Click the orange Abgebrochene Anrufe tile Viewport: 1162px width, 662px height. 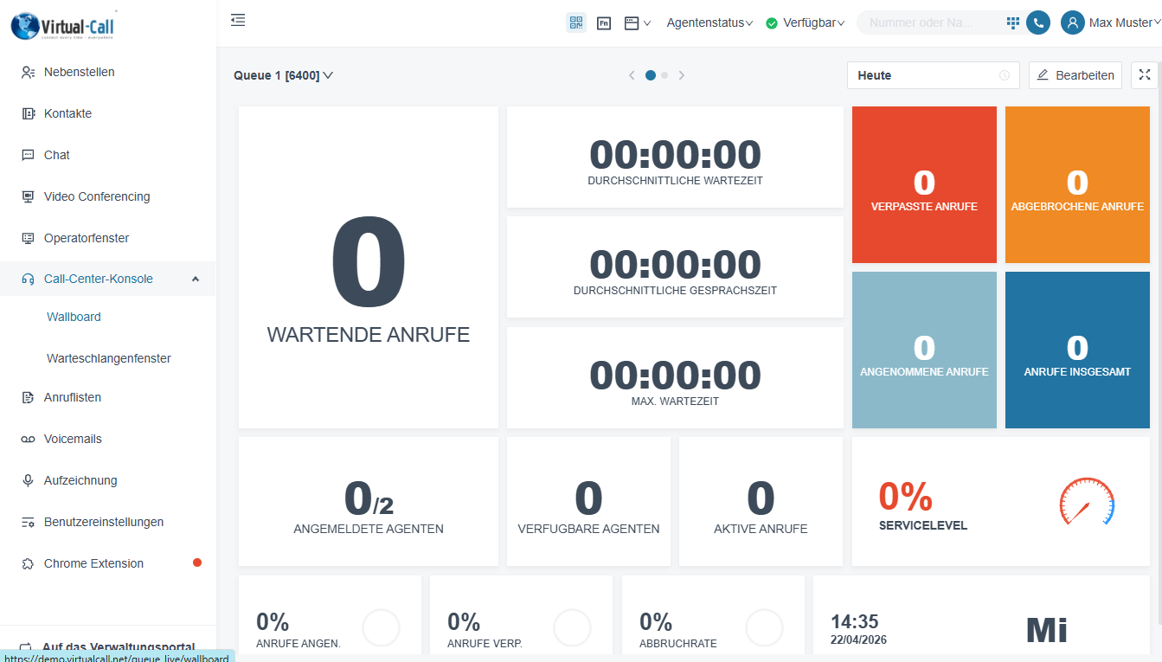[1077, 184]
